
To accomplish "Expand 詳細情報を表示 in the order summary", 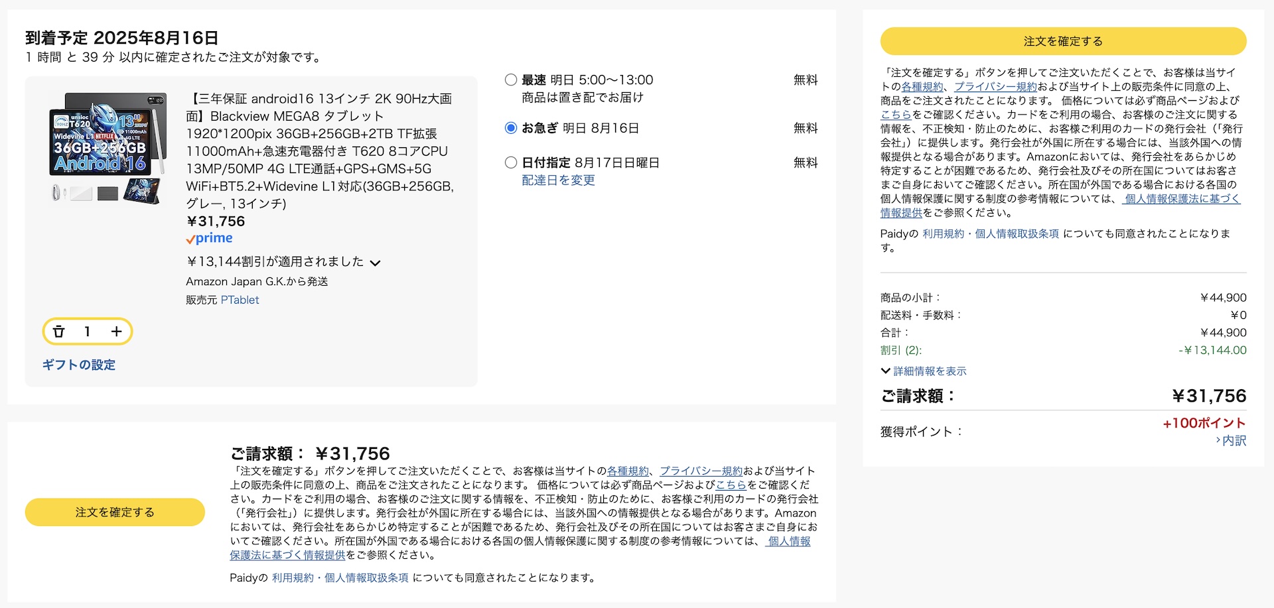I will click(x=924, y=371).
